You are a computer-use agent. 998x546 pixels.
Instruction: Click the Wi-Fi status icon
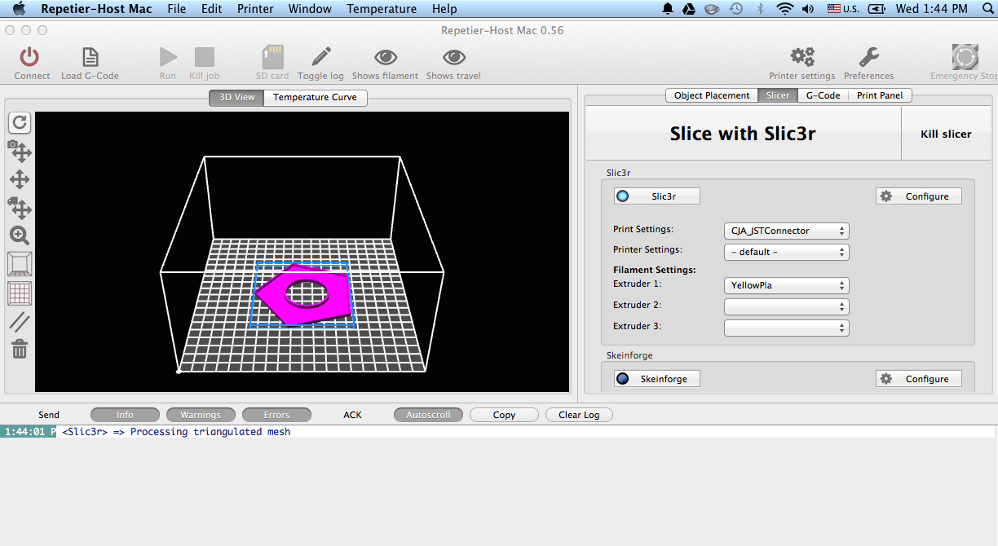pyautogui.click(x=784, y=9)
